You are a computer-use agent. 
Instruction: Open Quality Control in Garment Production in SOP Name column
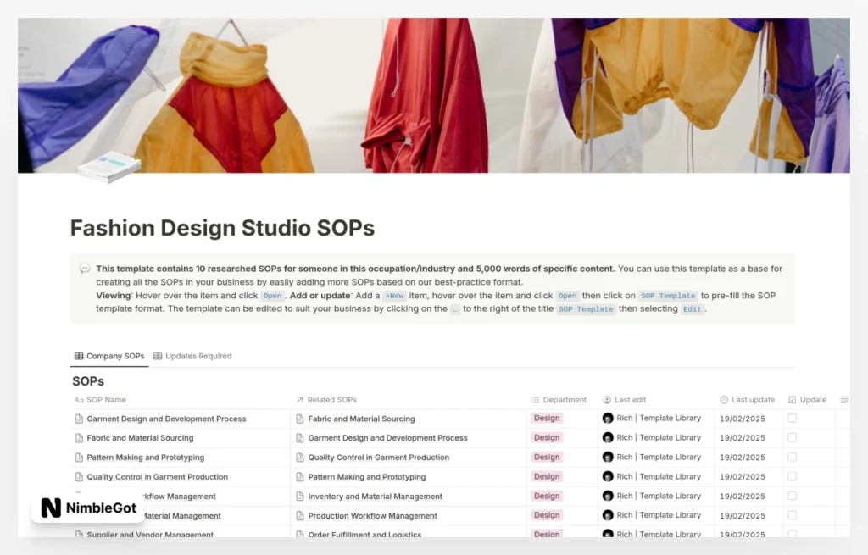click(157, 477)
